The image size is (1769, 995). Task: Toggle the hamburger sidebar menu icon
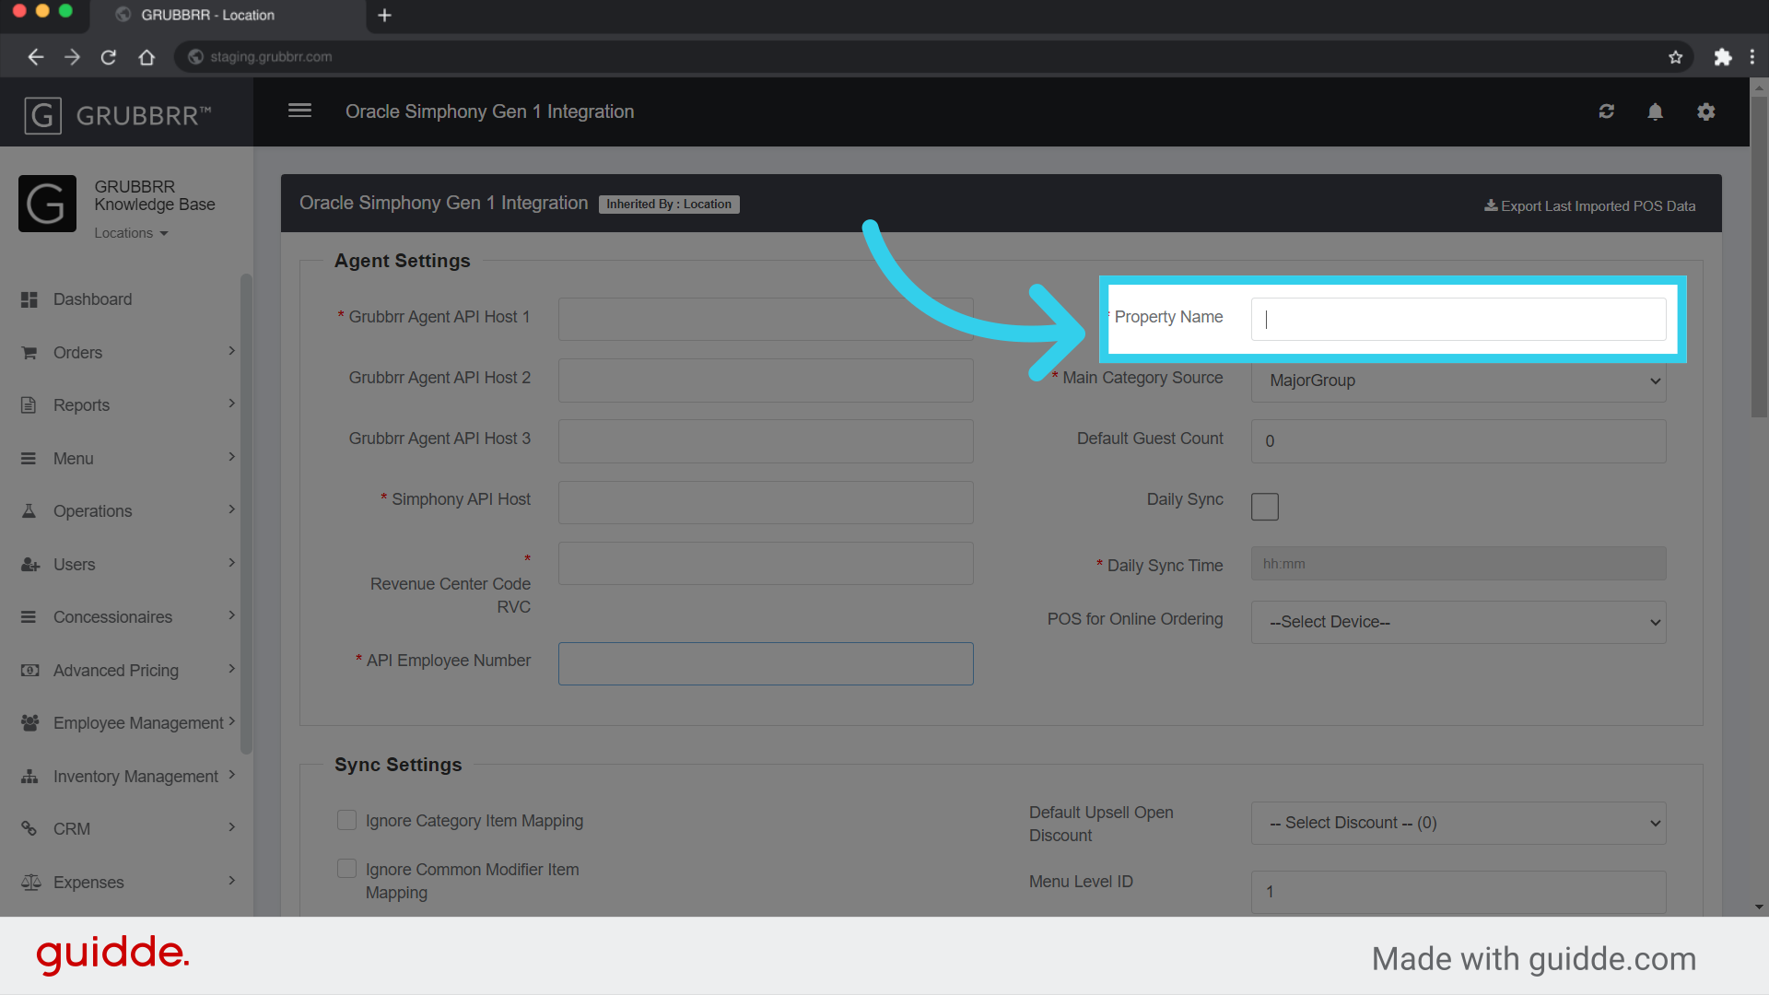[x=299, y=111]
